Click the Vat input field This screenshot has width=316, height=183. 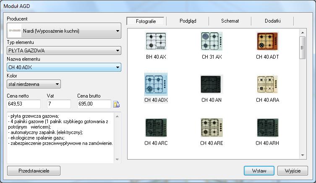tap(59, 104)
